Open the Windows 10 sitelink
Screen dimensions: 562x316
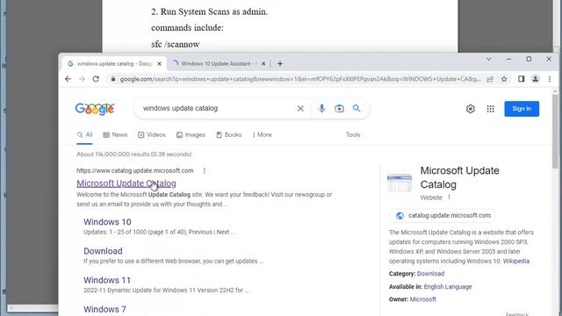[107, 222]
